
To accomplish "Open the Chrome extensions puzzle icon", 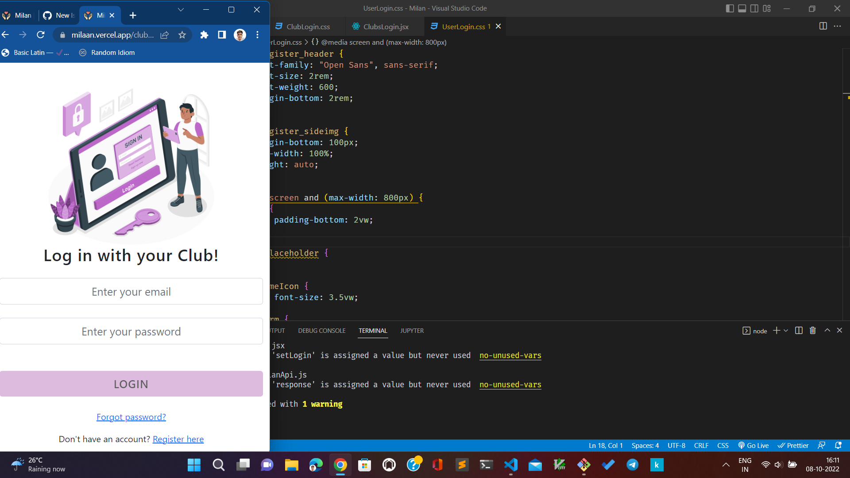I will 204,35.
